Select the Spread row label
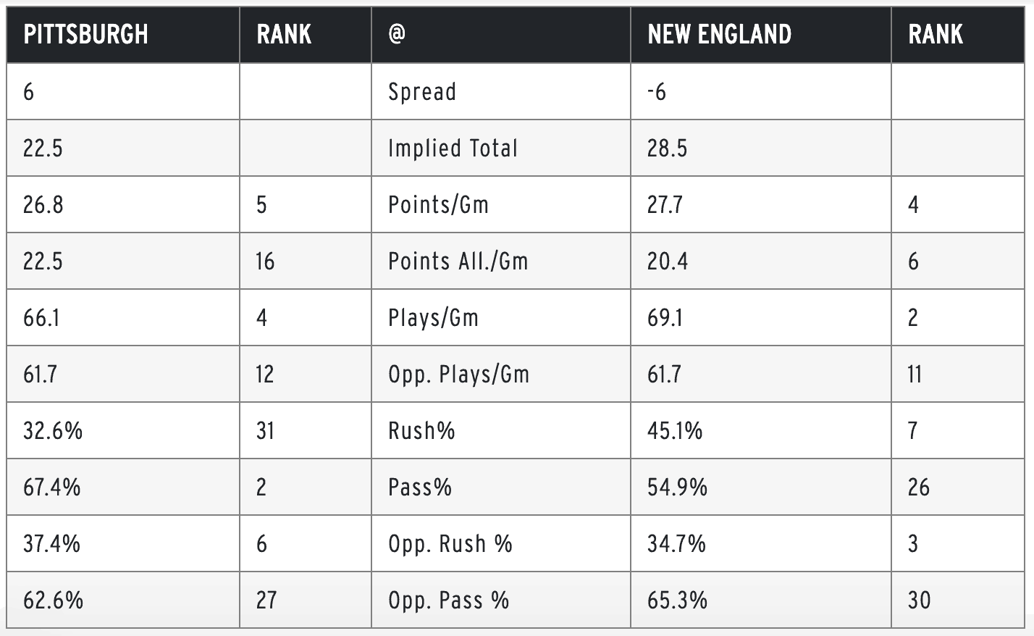The image size is (1034, 636). 422,92
